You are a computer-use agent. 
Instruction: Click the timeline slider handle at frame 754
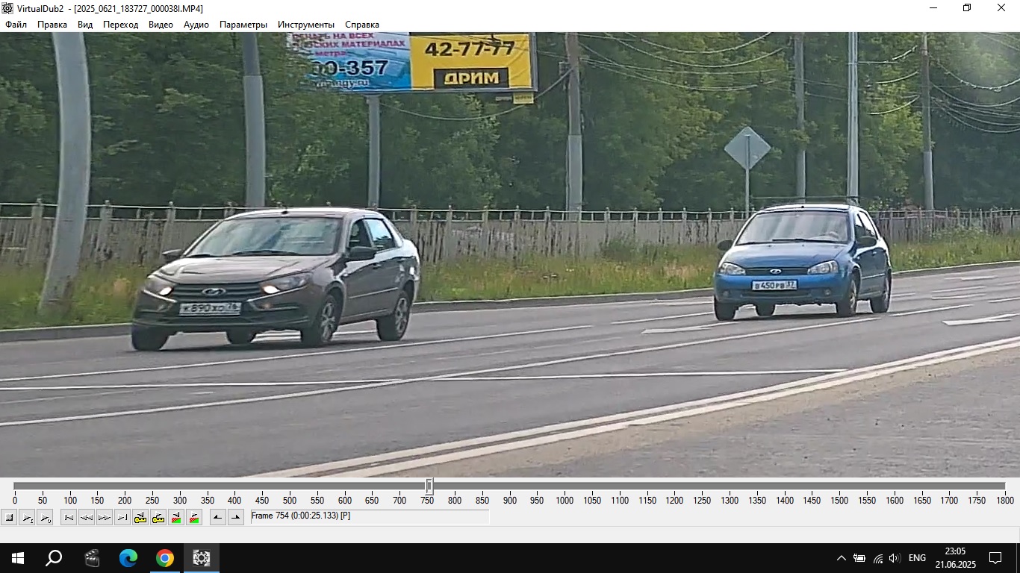click(429, 486)
